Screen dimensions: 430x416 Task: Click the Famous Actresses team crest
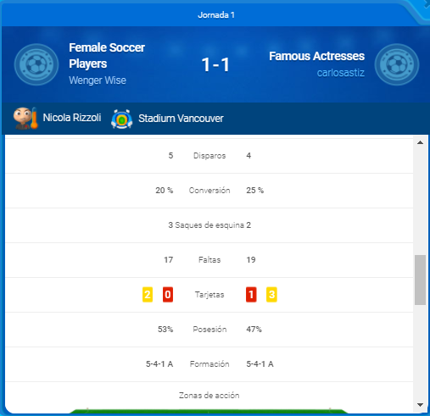tap(397, 64)
